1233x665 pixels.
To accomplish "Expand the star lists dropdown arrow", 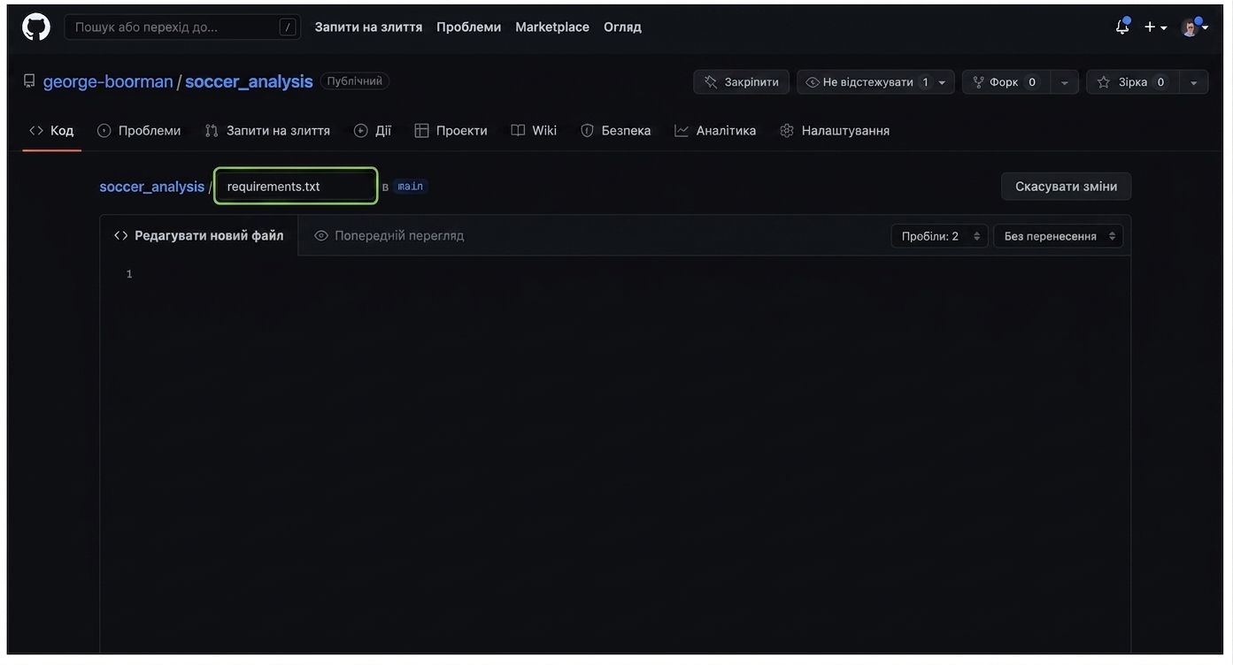I will 1194,82.
